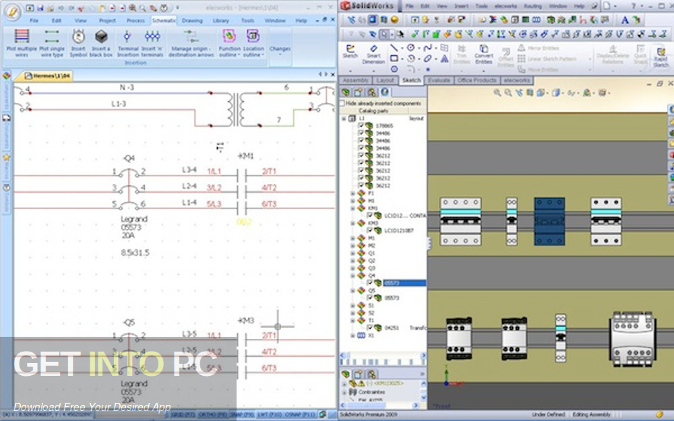Viewport: 674px width, 421px height.
Task: Open Function outline dropdown
Action: point(230,43)
